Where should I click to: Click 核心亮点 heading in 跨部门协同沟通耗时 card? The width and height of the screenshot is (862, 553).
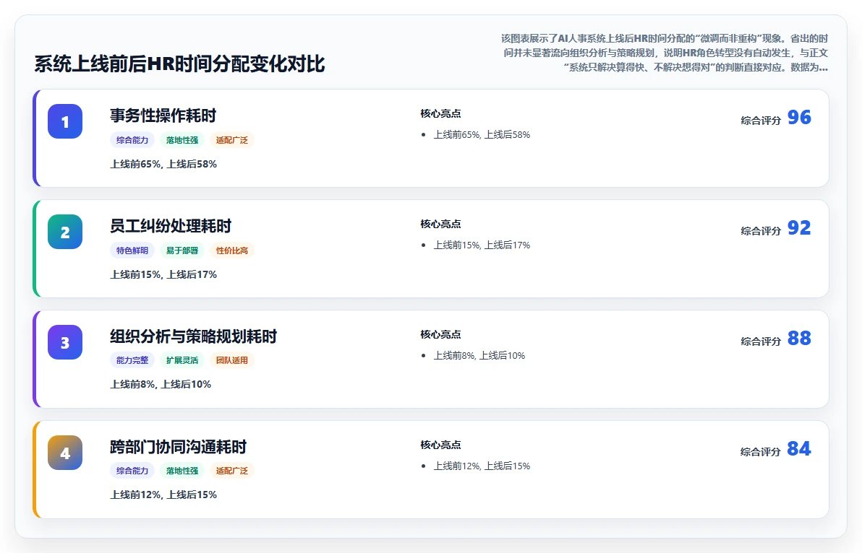[x=440, y=445]
